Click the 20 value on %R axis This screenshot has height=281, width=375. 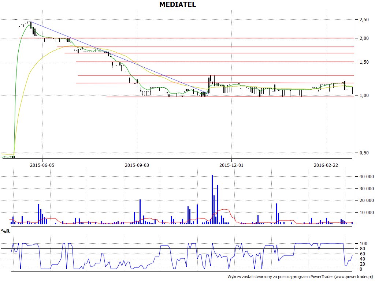(363, 264)
